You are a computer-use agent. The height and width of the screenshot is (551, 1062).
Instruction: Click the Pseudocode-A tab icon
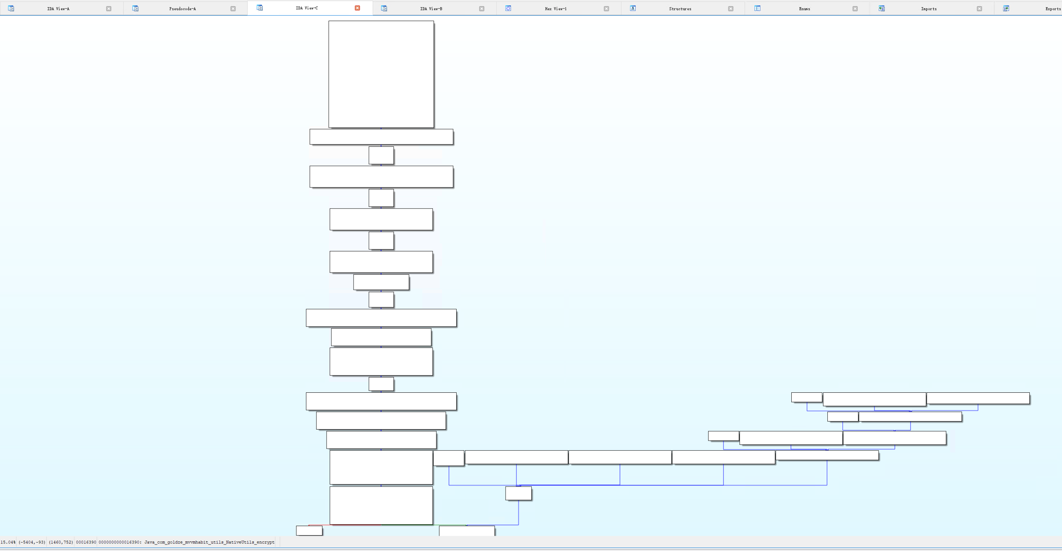135,9
